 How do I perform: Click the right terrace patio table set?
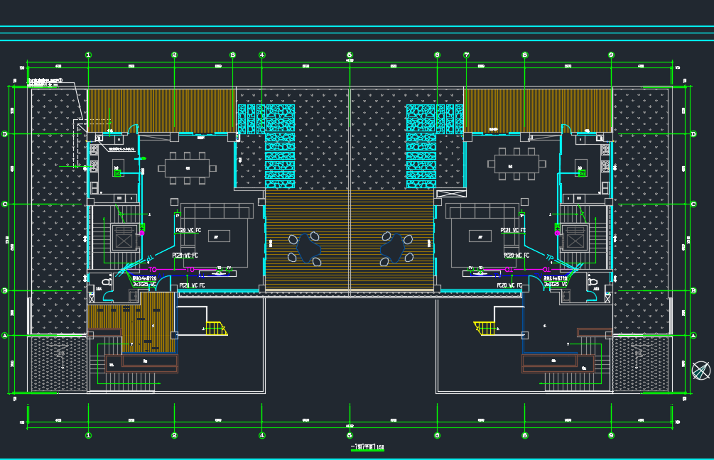click(x=396, y=249)
